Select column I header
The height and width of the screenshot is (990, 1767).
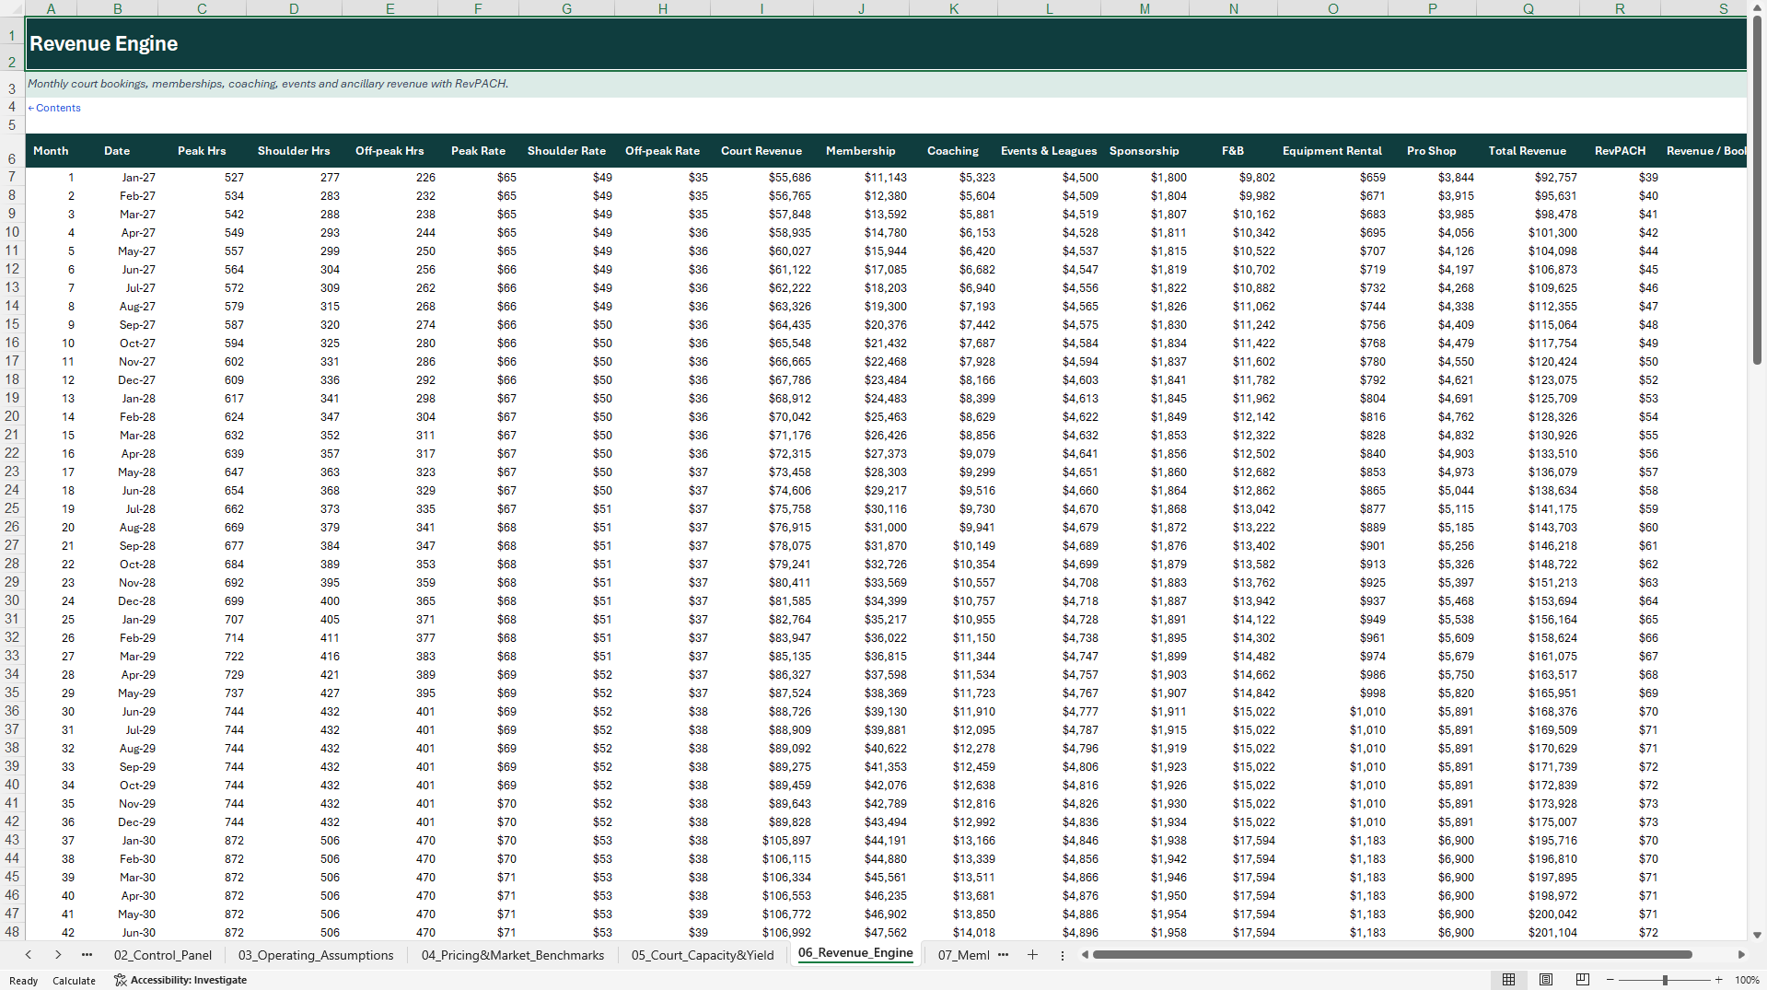761,8
